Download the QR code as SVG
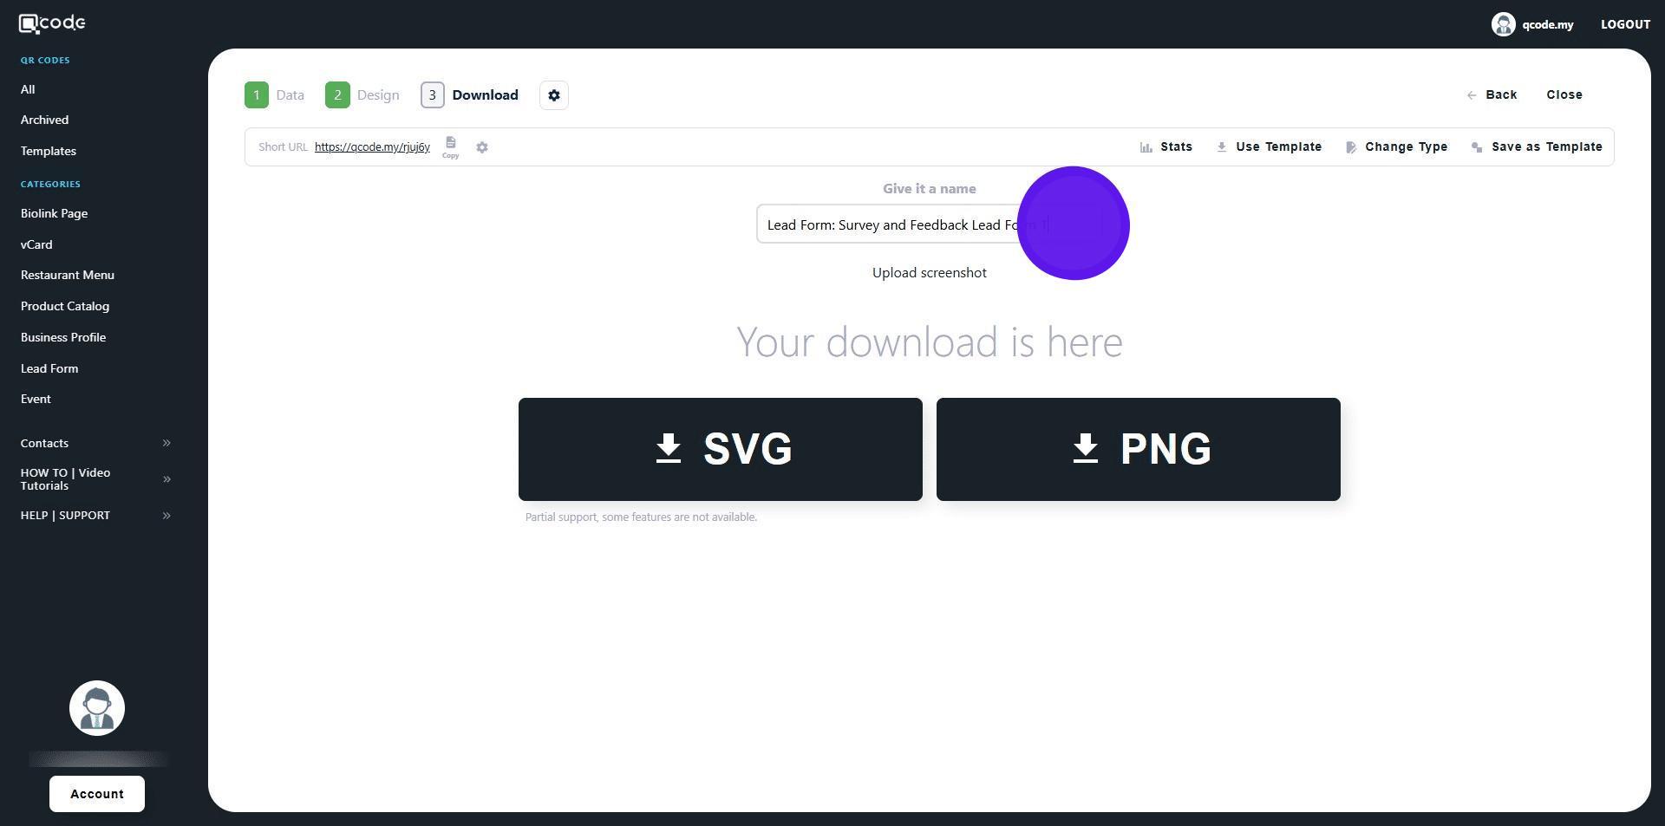 coord(720,449)
